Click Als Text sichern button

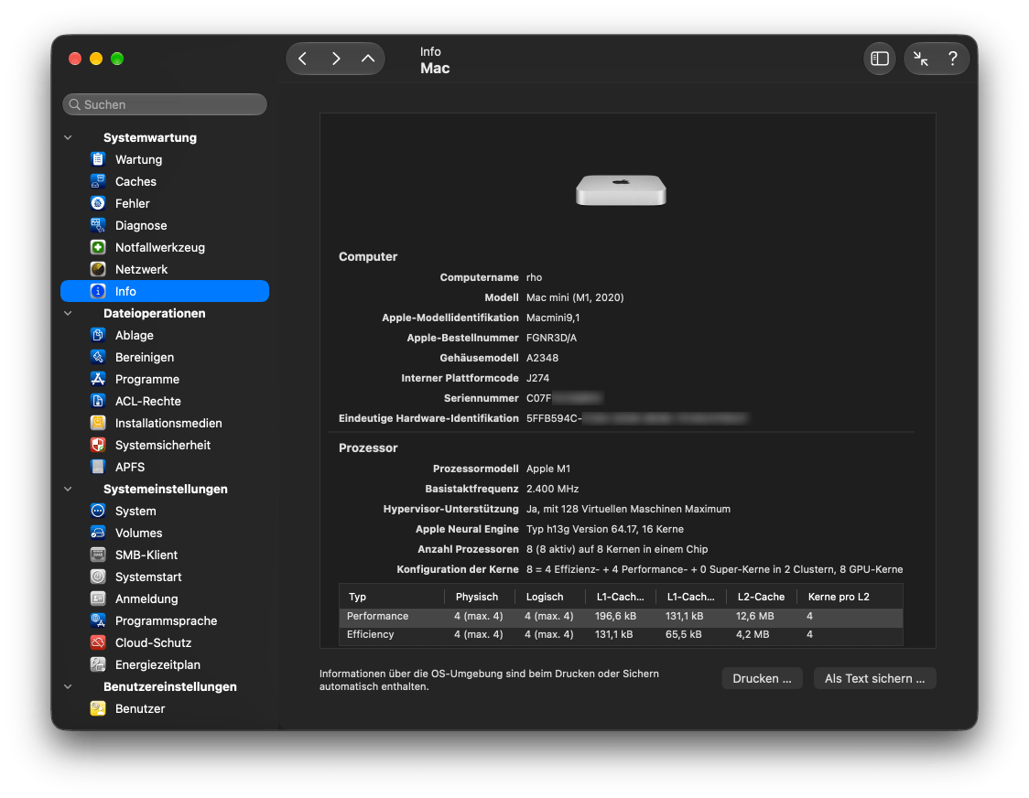pyautogui.click(x=875, y=678)
